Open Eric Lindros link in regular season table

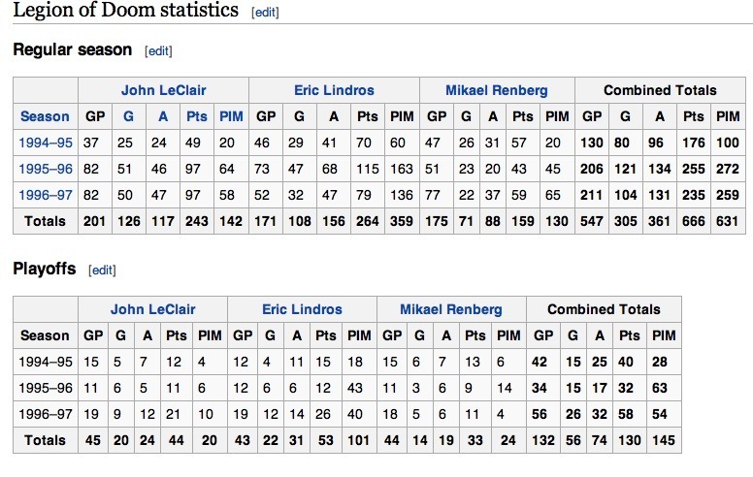(x=334, y=90)
